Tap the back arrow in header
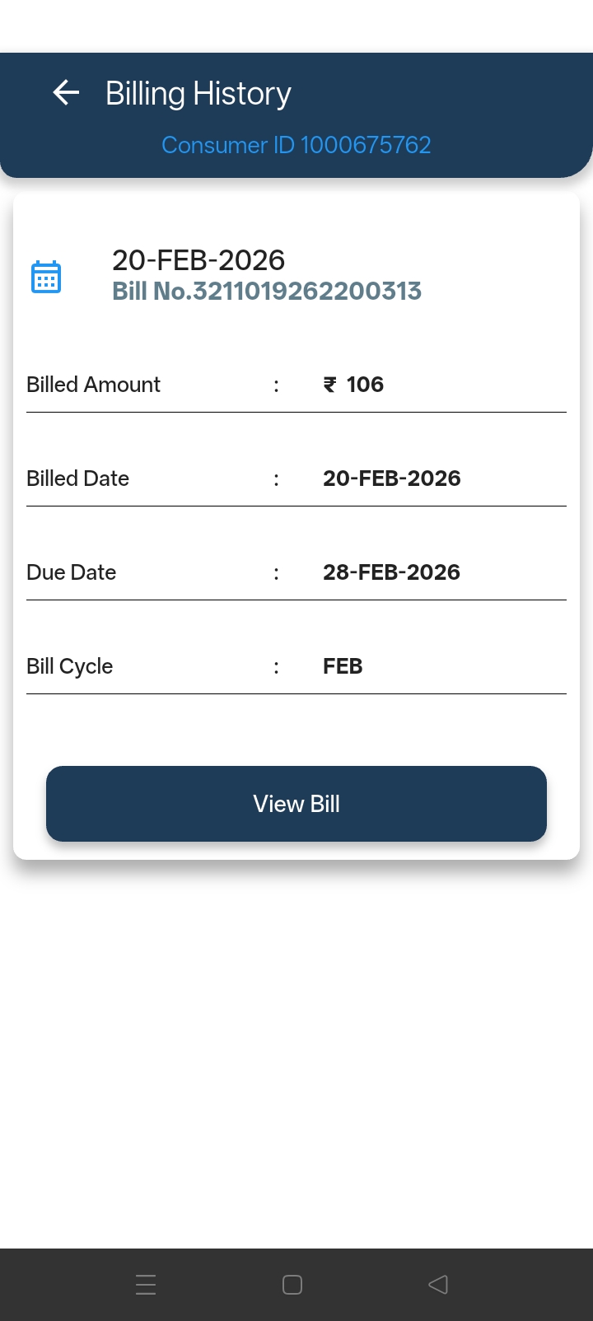Screen dimensions: 593x1321 [x=66, y=93]
